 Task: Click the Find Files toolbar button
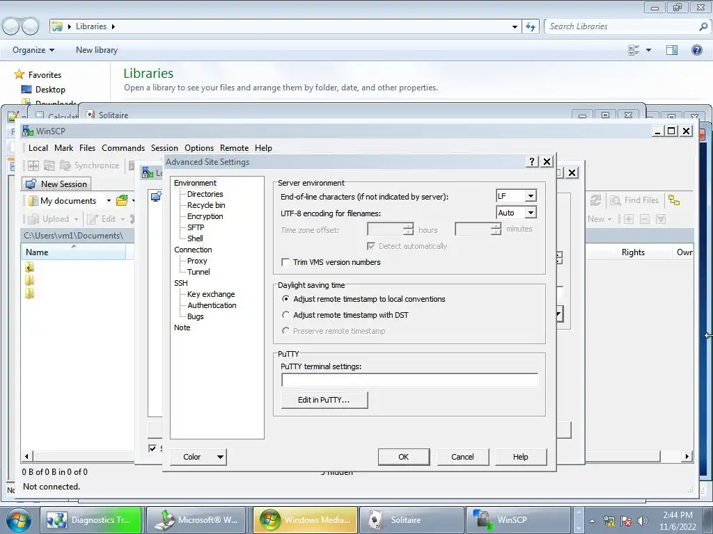pyautogui.click(x=634, y=200)
